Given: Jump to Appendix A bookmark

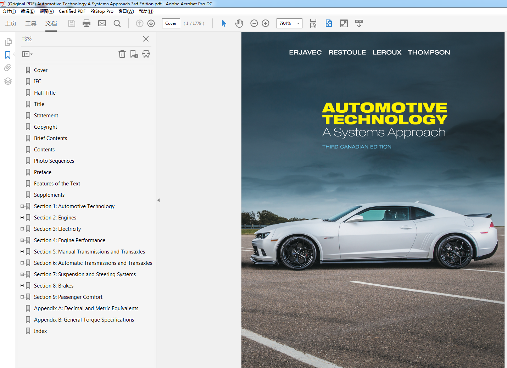Looking at the screenshot, I should (x=86, y=308).
